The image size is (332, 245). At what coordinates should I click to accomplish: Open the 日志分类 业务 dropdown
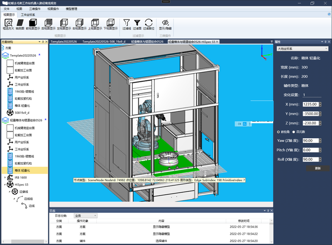point(85,216)
